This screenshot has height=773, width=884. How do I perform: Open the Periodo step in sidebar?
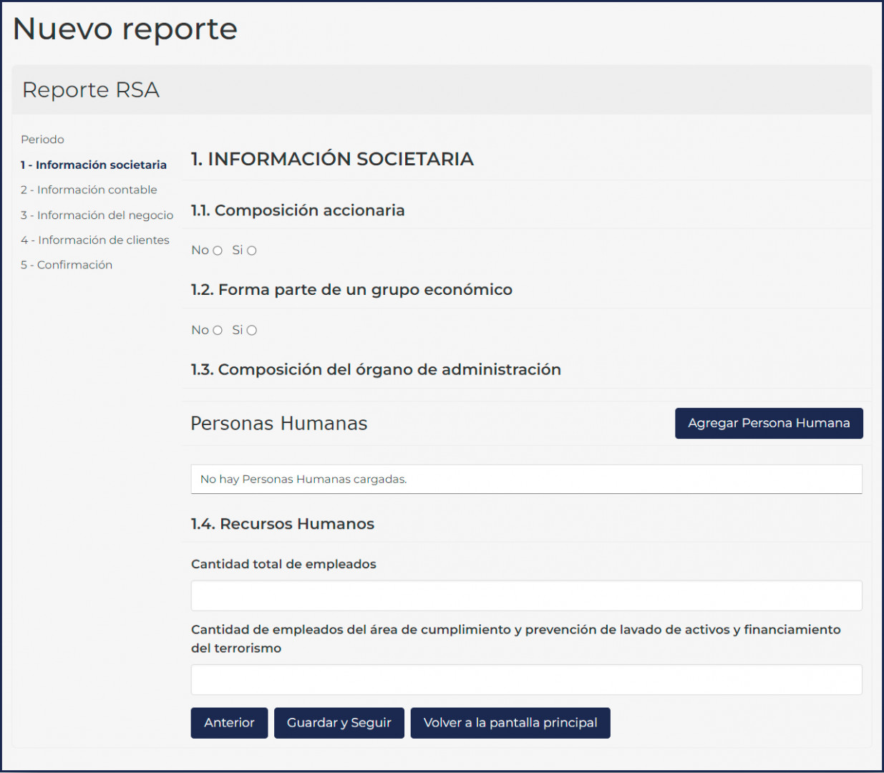coord(42,140)
